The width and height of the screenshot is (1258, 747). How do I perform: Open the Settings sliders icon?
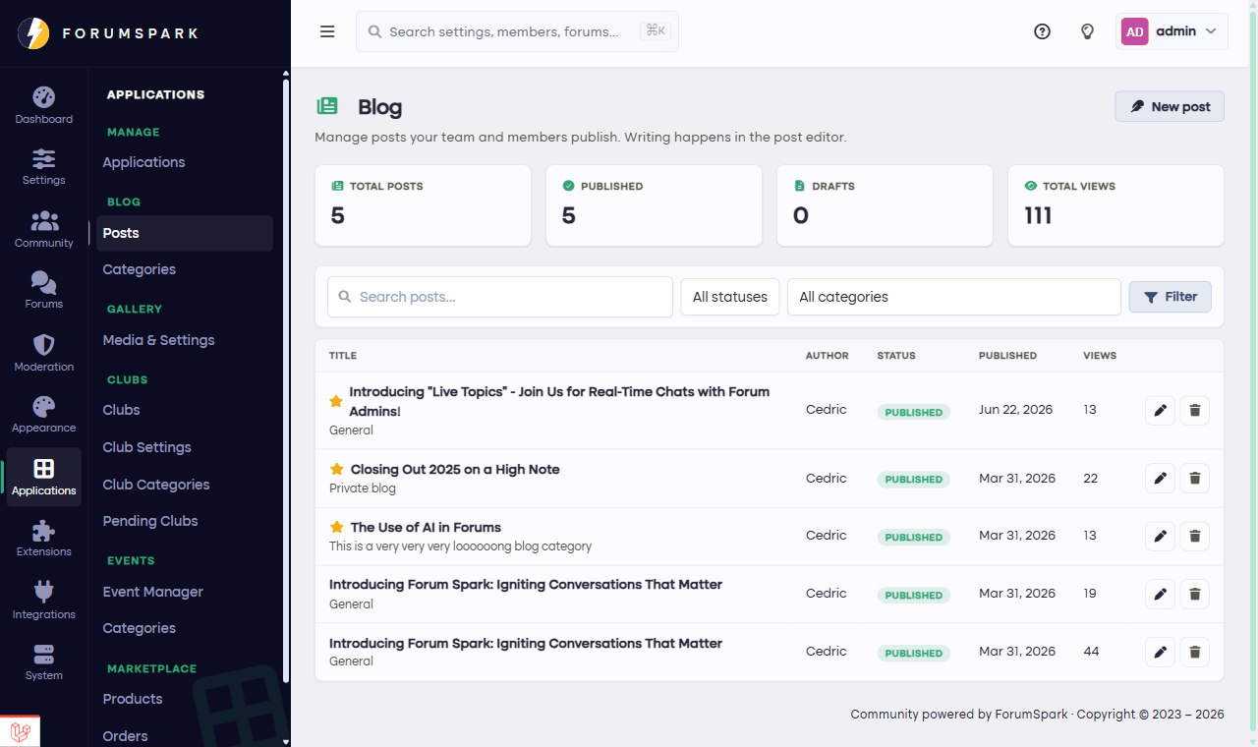tap(43, 158)
